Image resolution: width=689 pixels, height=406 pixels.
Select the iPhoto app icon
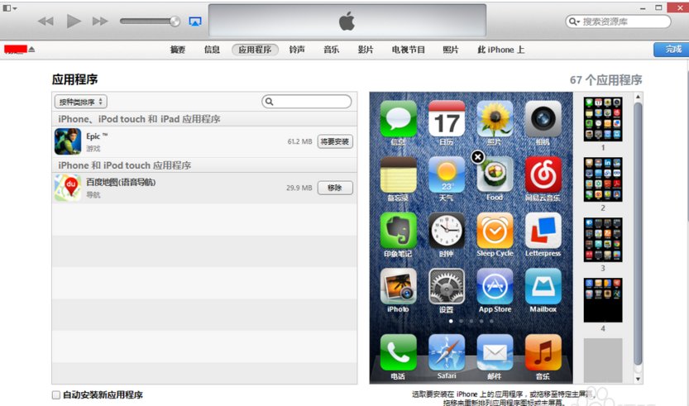[x=398, y=286]
